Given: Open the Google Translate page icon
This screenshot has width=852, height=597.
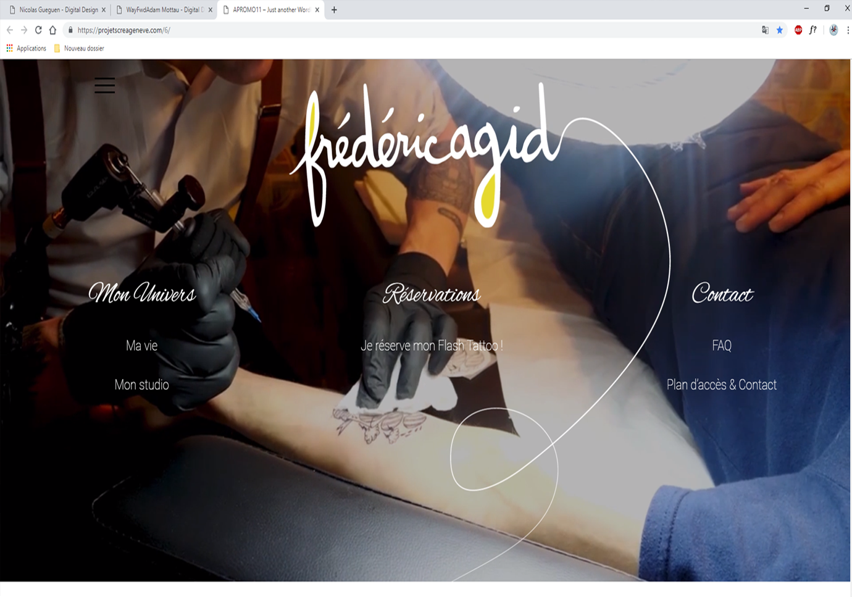Looking at the screenshot, I should 765,30.
